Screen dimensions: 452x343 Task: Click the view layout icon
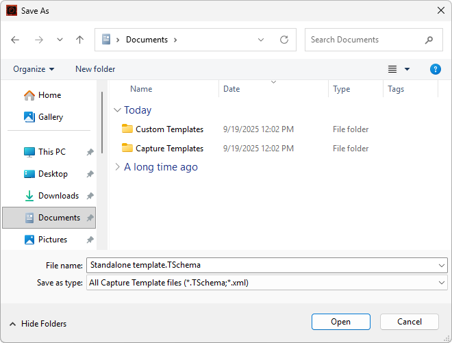pyautogui.click(x=392, y=69)
